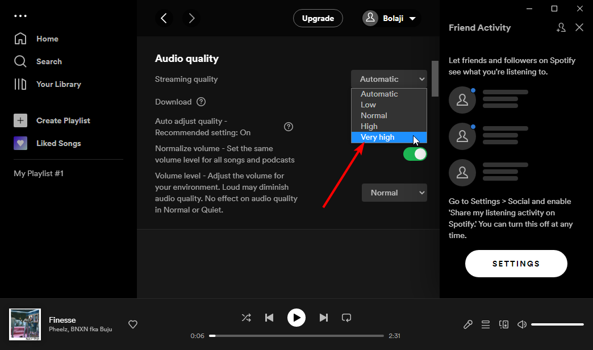The image size is (593, 350).
Task: Select Low streaming quality option
Action: [x=389, y=105]
